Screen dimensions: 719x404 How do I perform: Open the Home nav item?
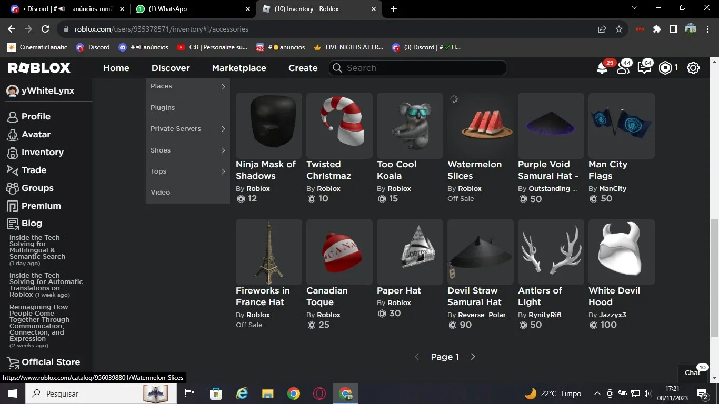click(x=116, y=68)
